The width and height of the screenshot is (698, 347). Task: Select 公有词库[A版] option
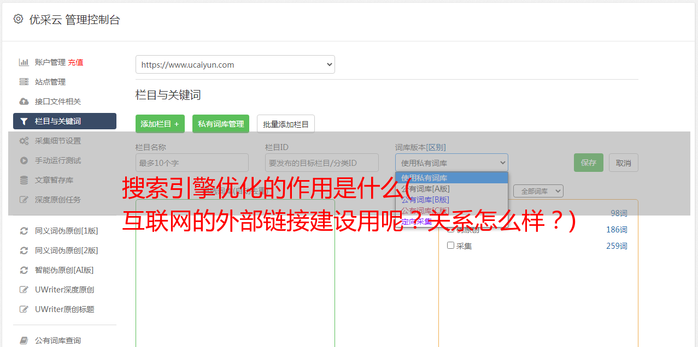click(x=451, y=189)
